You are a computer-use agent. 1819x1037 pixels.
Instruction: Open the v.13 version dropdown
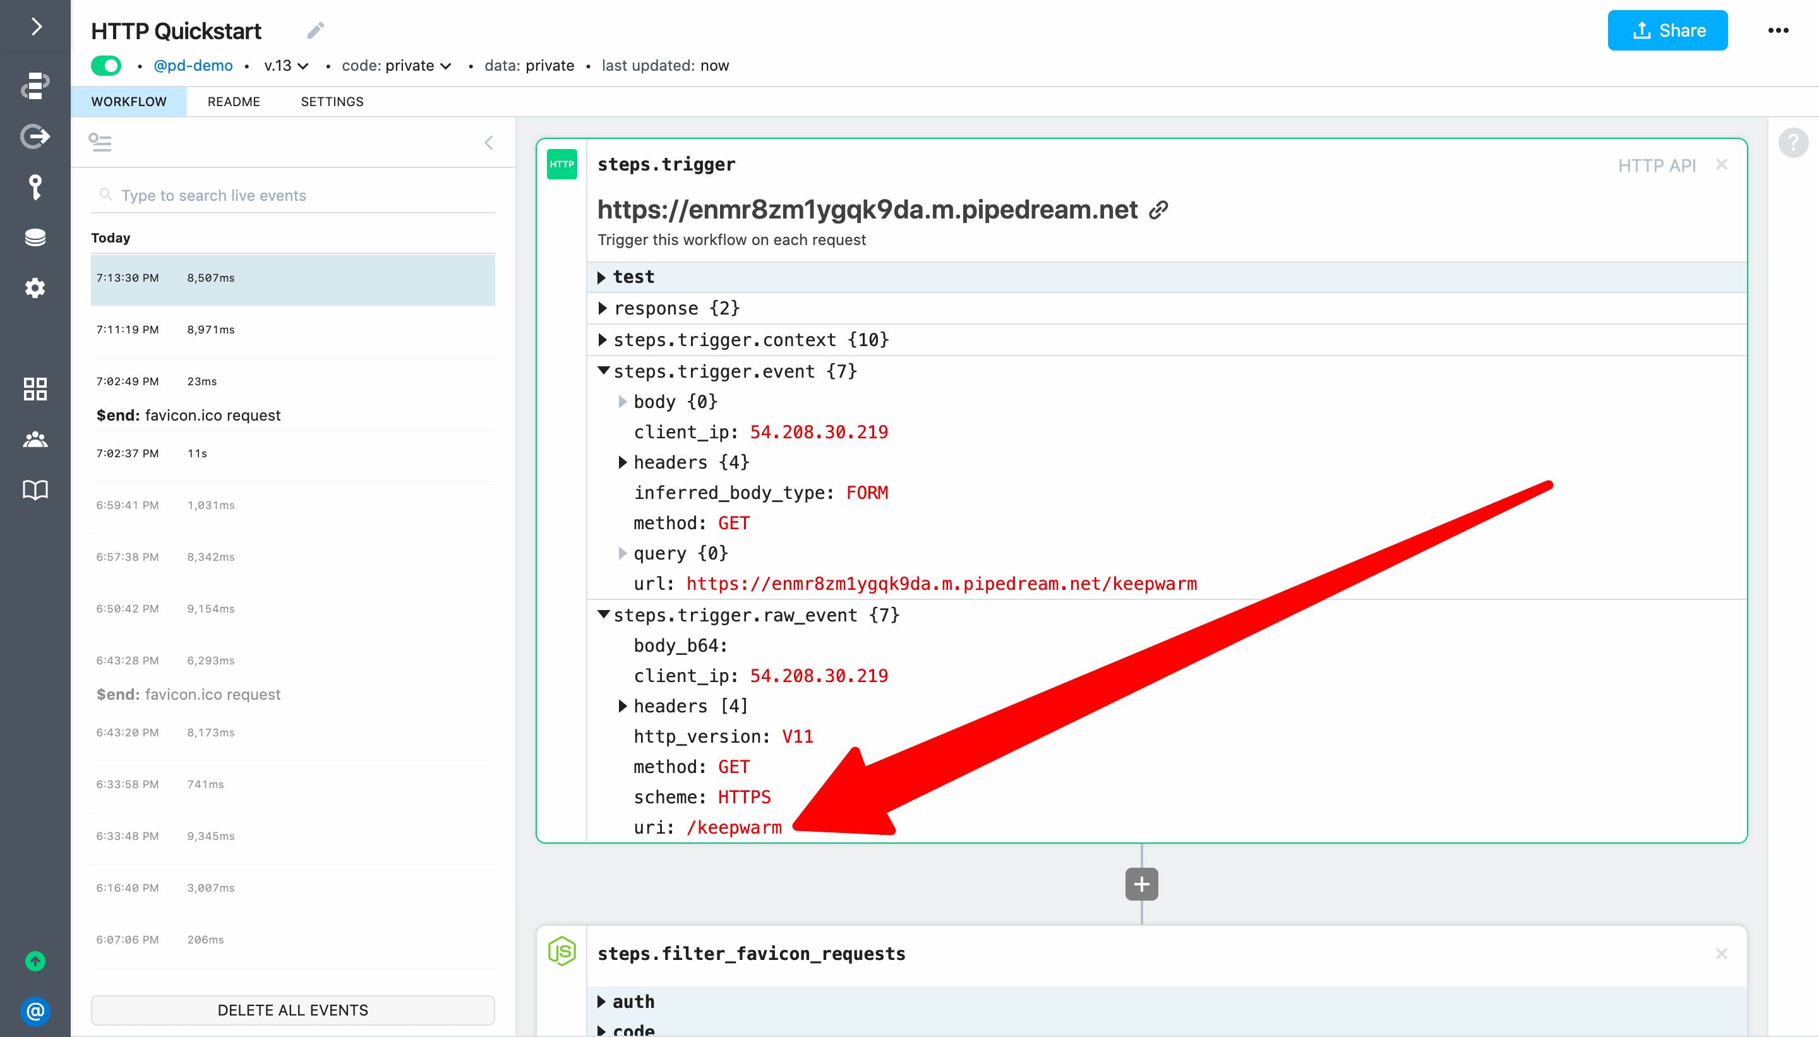285,66
